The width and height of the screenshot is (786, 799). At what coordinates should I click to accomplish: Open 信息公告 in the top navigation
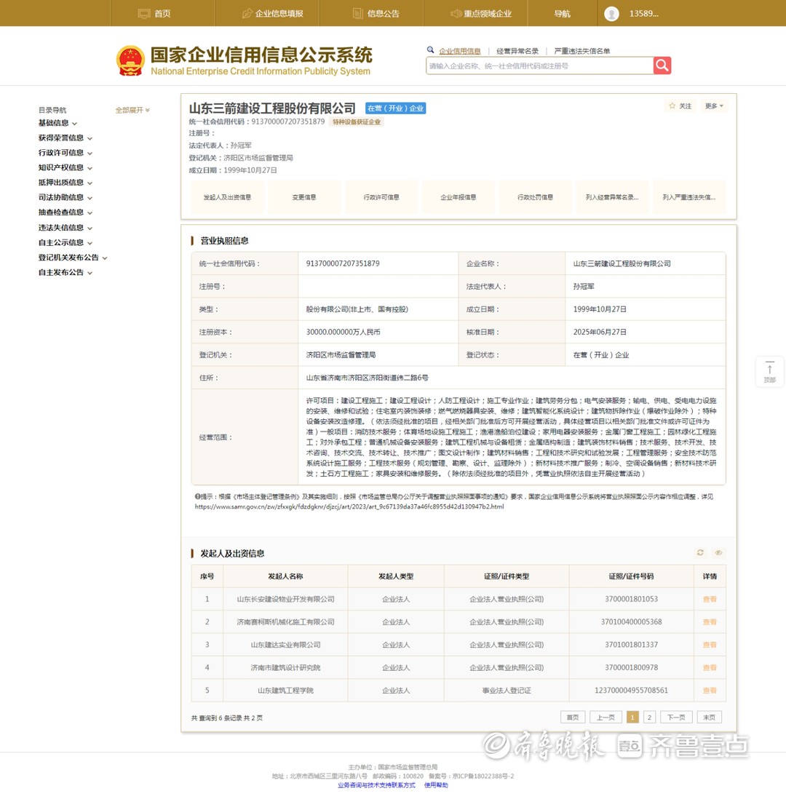(376, 14)
